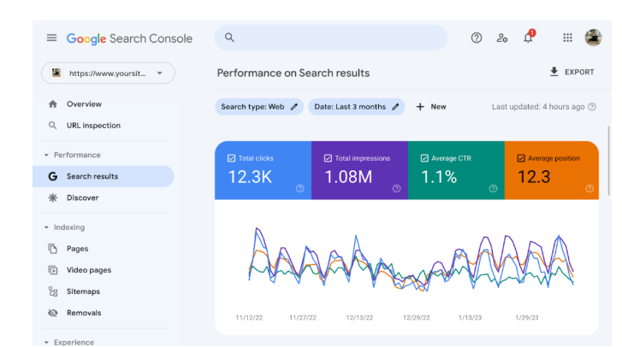Go to Overview
622x347 pixels.
(84, 104)
